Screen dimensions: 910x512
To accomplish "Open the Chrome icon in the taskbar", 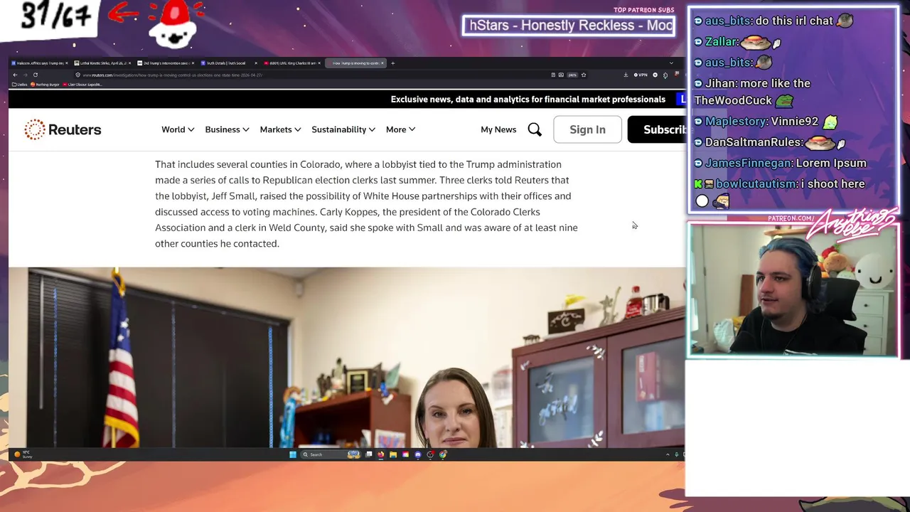I will pos(443,454).
